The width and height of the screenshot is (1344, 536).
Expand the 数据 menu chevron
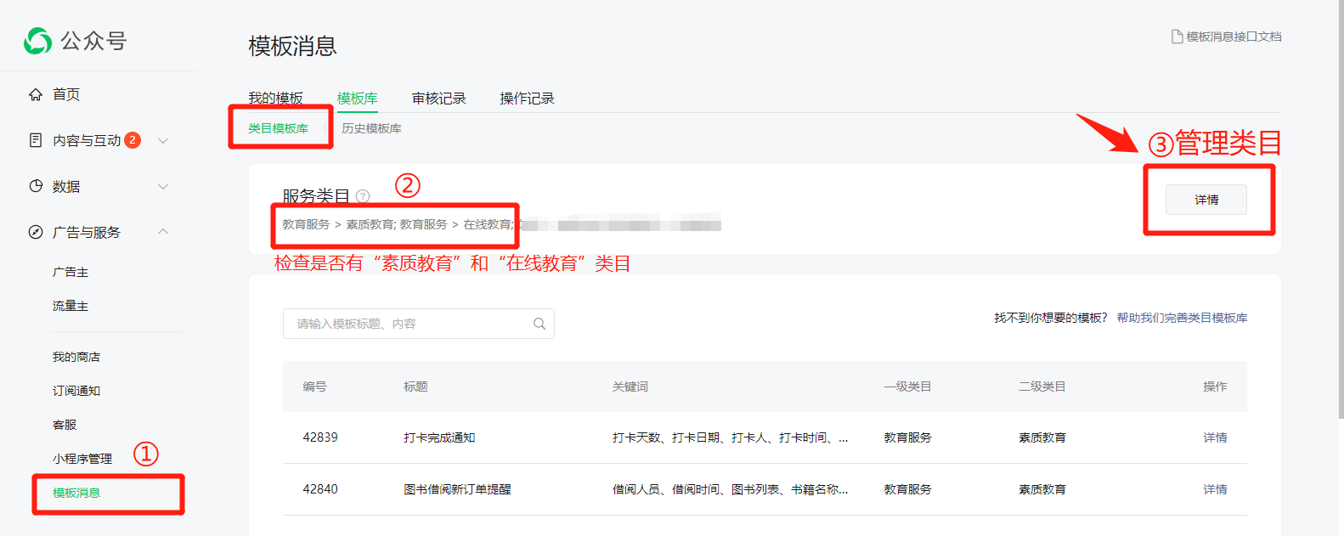[163, 186]
